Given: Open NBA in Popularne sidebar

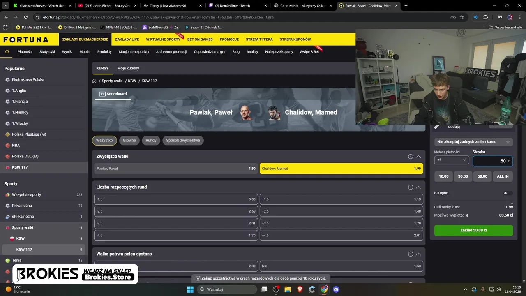Looking at the screenshot, I should (43, 145).
